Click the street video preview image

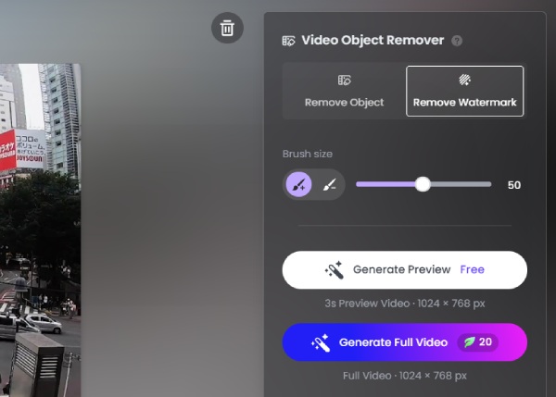40,259
